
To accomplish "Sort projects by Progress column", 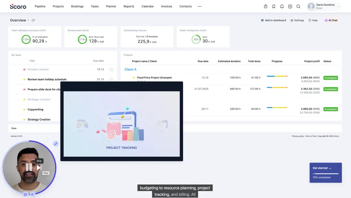I will pos(277,61).
